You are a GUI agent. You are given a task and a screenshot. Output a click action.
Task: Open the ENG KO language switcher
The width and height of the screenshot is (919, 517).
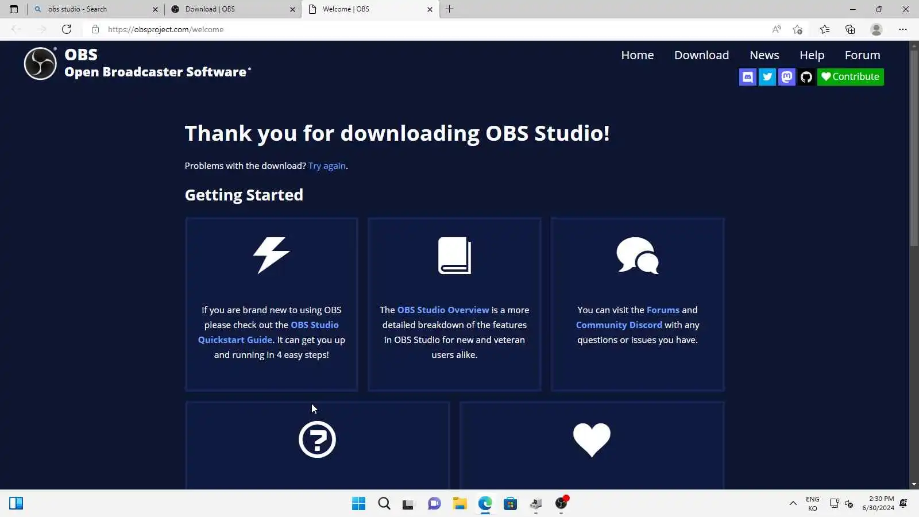point(812,504)
